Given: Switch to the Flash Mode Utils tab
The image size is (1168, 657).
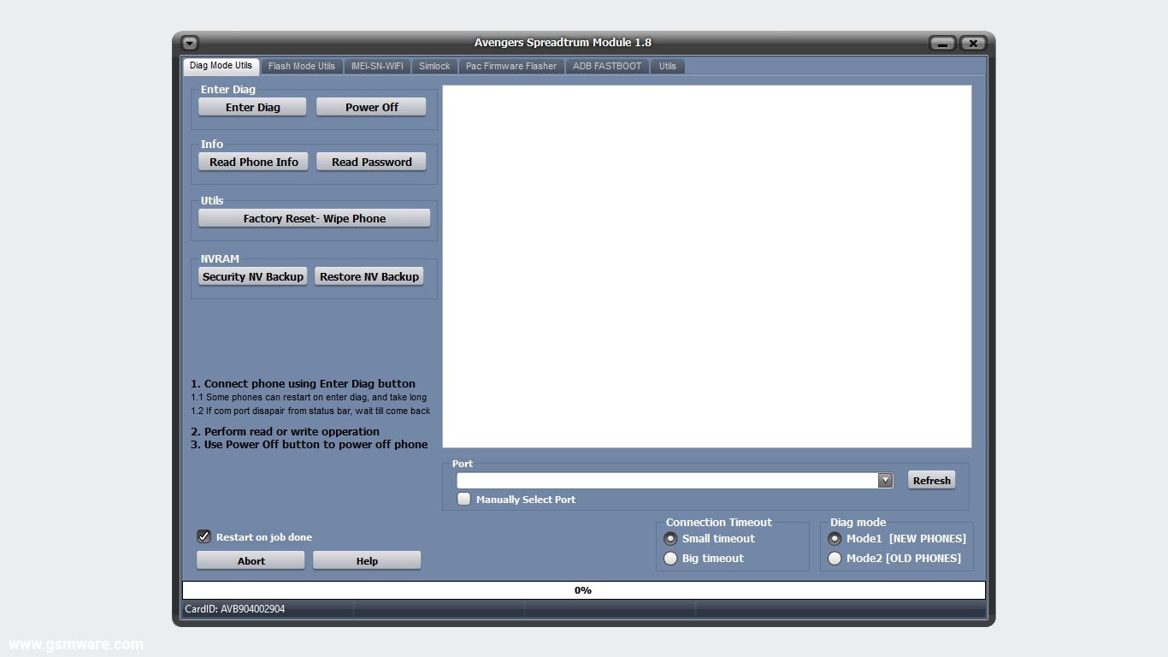Looking at the screenshot, I should coord(301,66).
